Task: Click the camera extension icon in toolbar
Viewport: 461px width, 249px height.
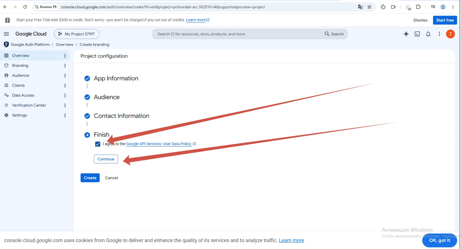Action: pyautogui.click(x=393, y=7)
